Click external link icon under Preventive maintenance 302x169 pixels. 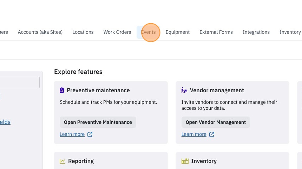pos(90,134)
